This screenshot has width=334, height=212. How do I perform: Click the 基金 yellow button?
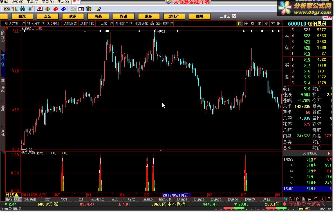click(x=48, y=16)
